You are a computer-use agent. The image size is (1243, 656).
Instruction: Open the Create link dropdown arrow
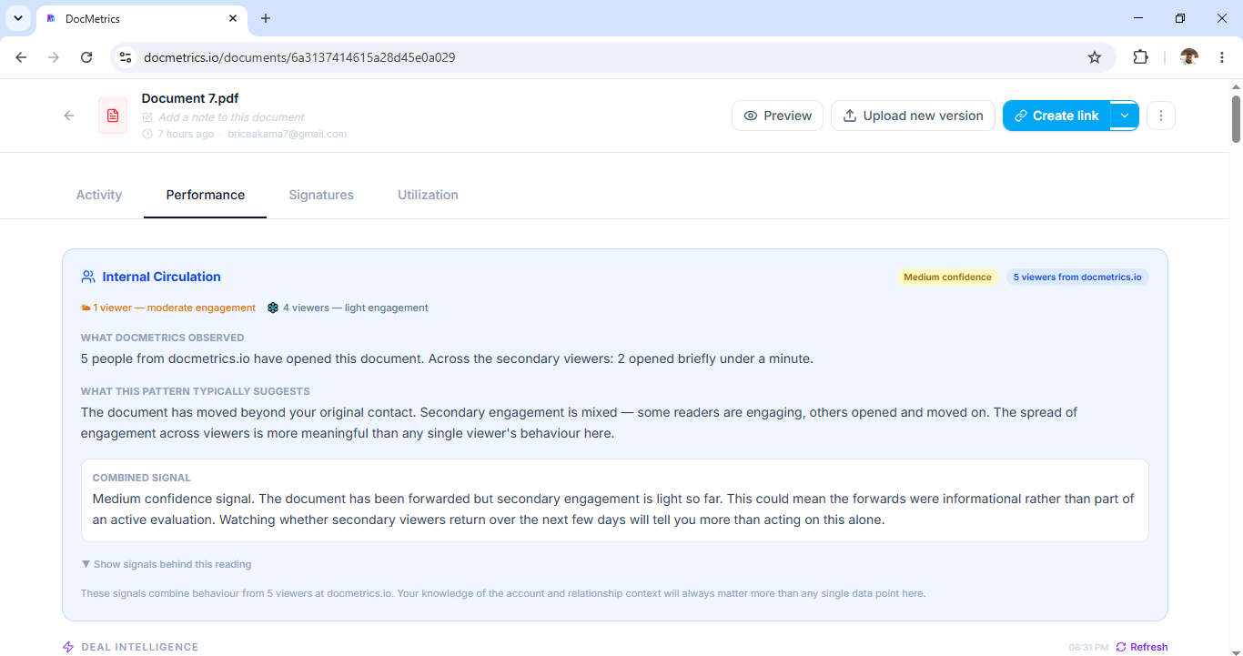pos(1125,116)
